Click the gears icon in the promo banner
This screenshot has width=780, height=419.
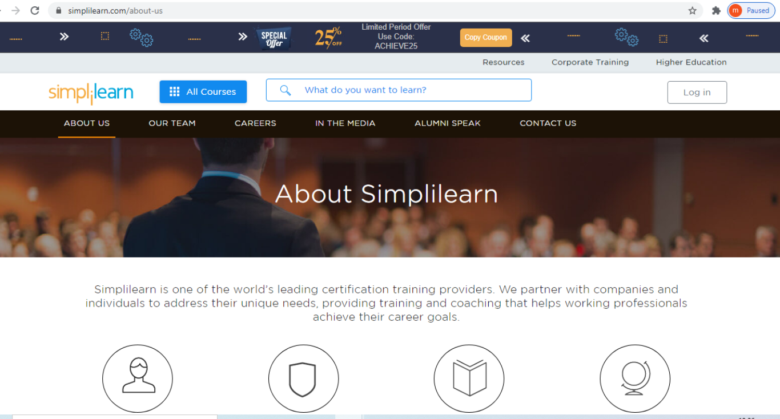[142, 37]
